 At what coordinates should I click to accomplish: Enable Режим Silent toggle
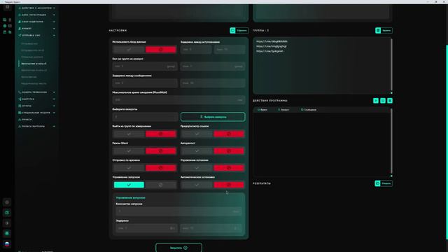pos(129,151)
